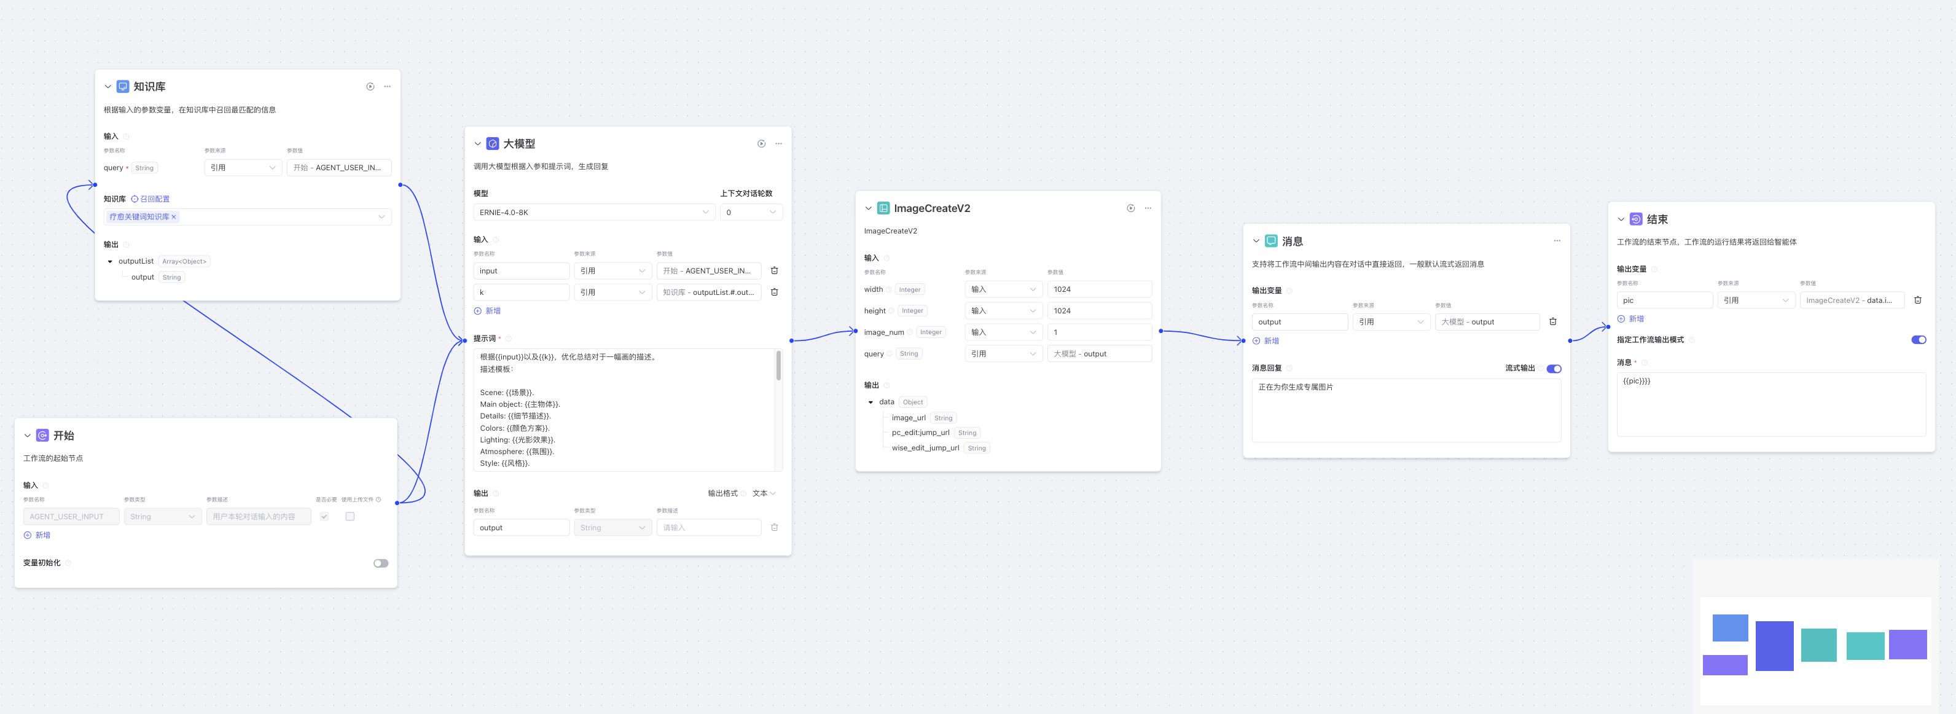Open the ERNIE-4.0-8K model dropdown
Screen dimensions: 1956x714
593,213
